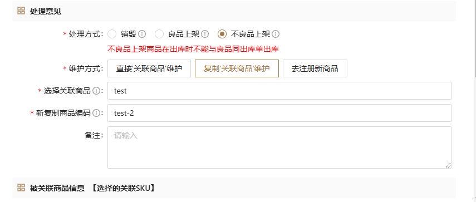
Task: Open the 选择关联商品 field showing test
Action: pos(279,91)
